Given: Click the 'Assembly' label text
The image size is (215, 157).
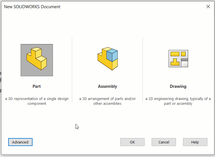Looking at the screenshot, I should coord(107,86).
